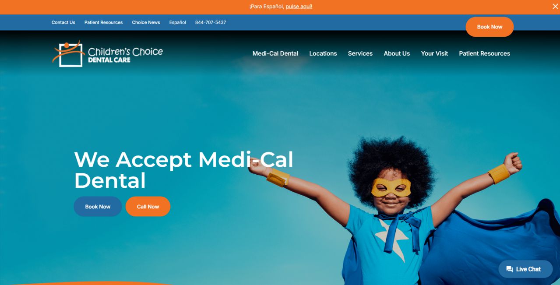Dismiss the orange Spanish language banner
560x285 pixels.
[555, 7]
